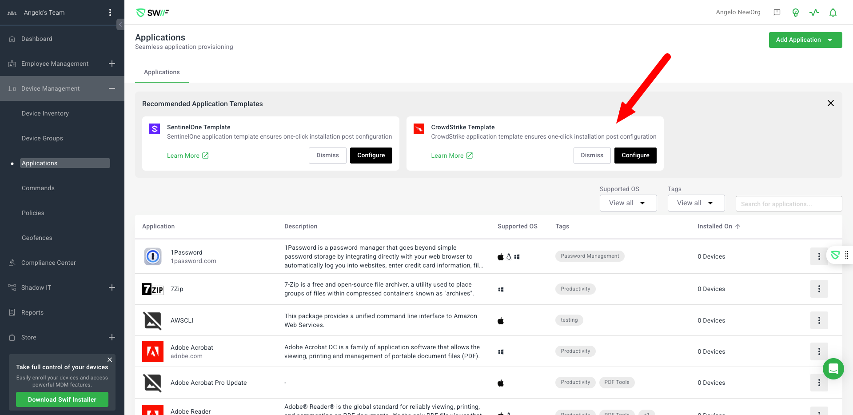Dismiss the Swif Installer promo card
853x415 pixels.
click(110, 359)
